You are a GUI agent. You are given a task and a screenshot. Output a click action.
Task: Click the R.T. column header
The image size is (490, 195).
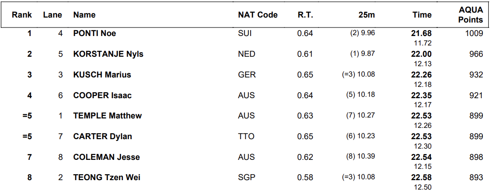(x=305, y=15)
